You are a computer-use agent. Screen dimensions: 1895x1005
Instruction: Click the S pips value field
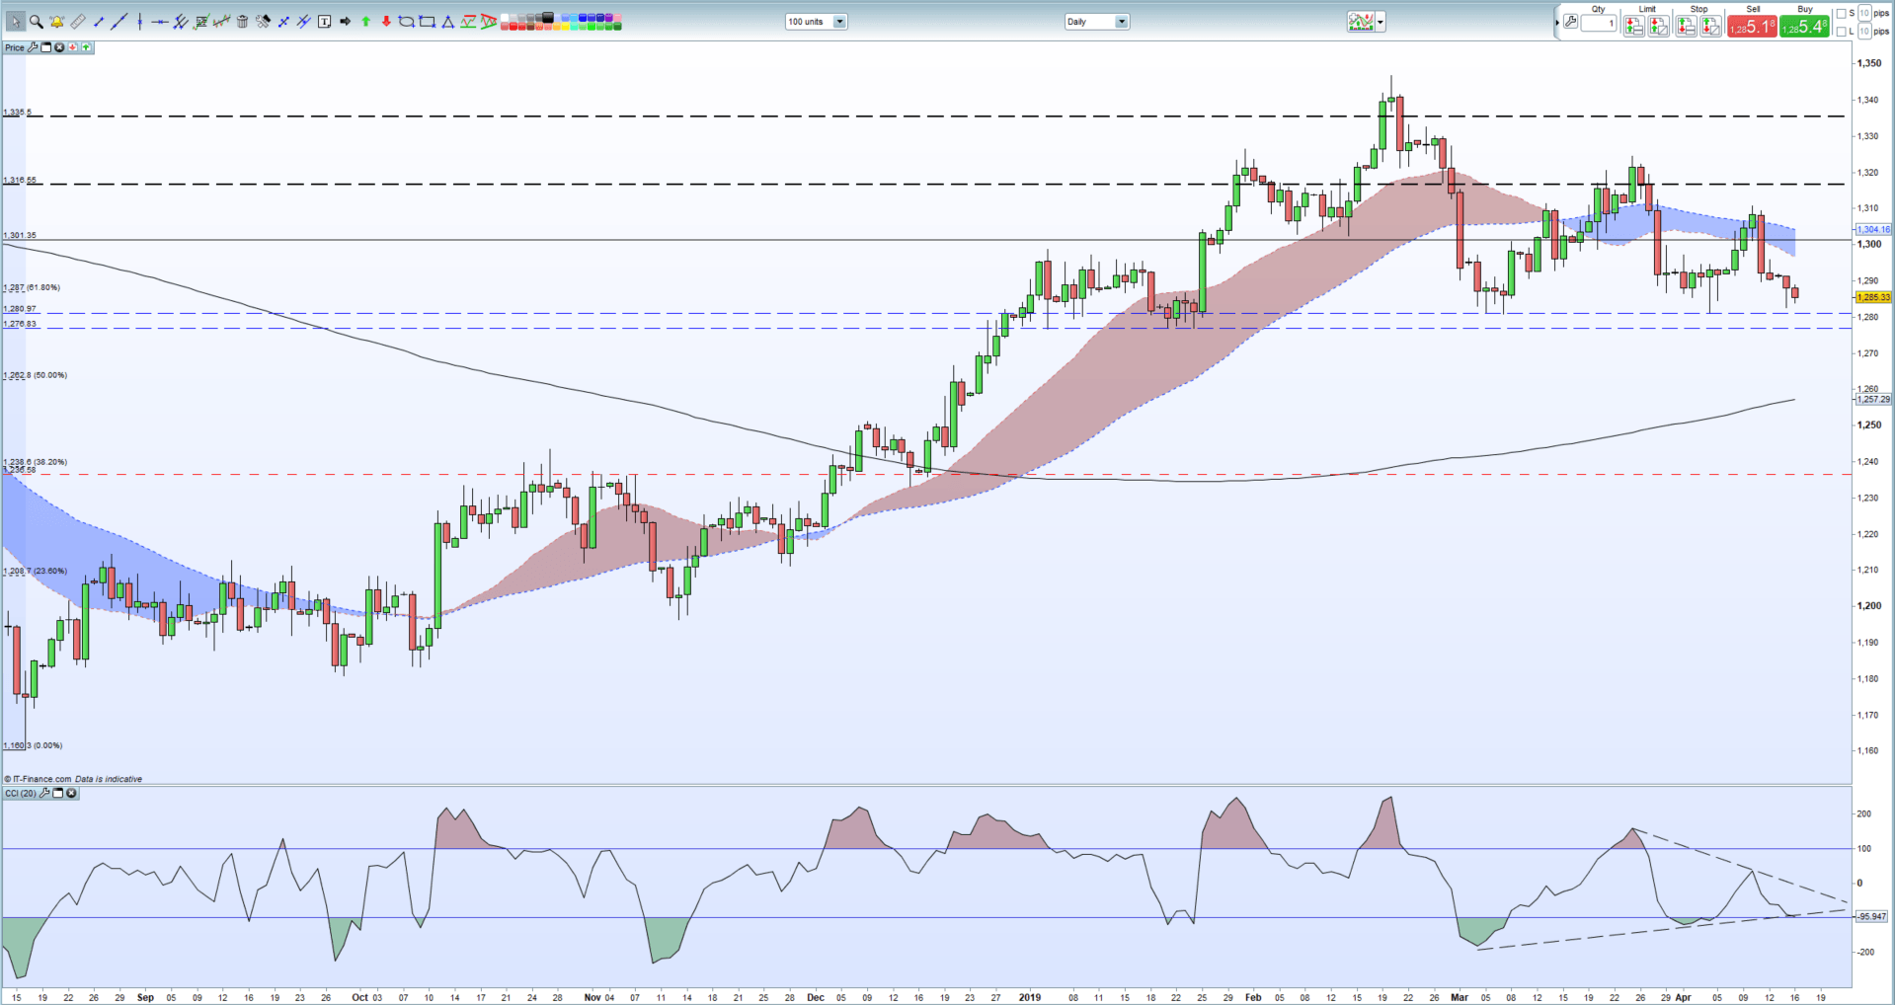coord(1863,13)
